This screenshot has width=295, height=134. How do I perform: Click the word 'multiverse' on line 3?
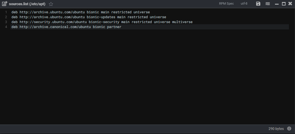182,22
